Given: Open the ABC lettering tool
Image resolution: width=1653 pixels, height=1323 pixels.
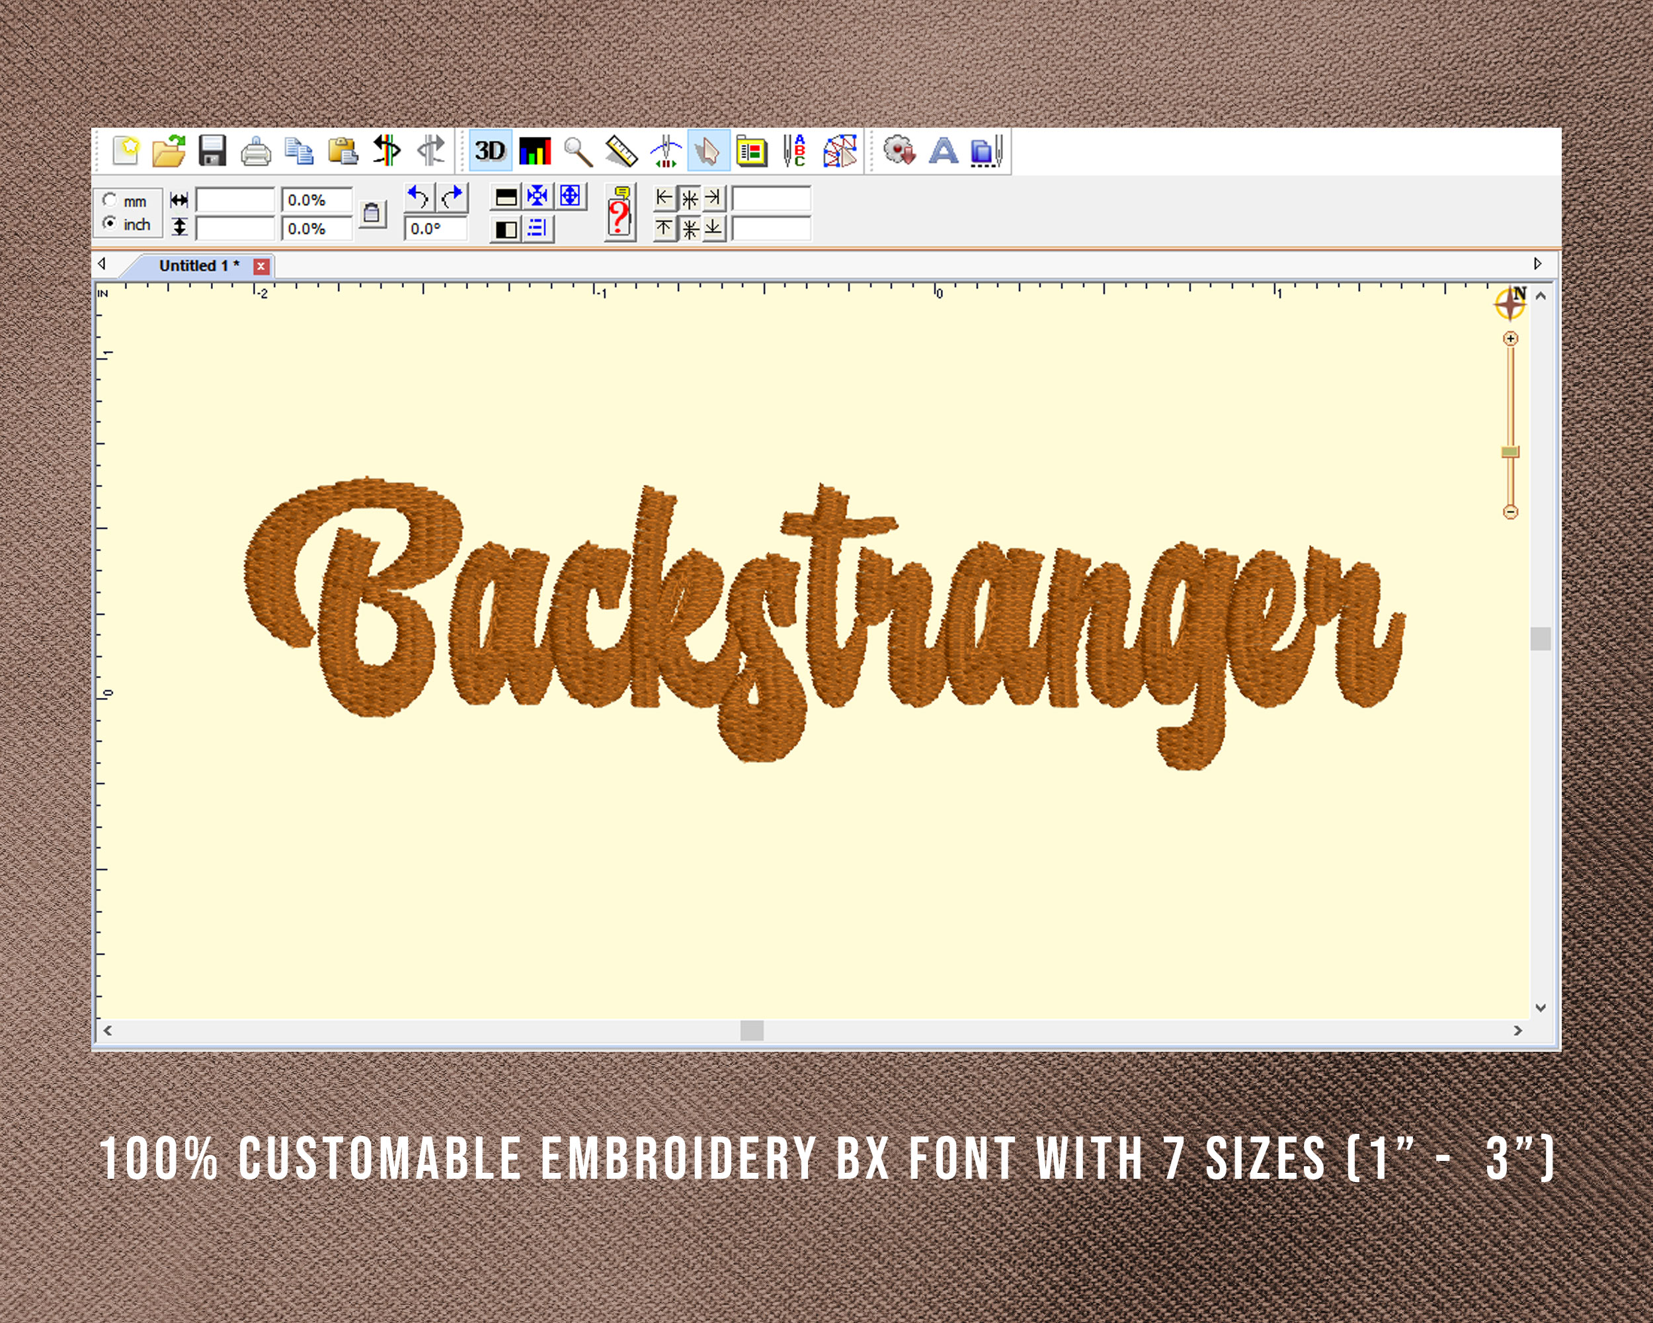Looking at the screenshot, I should [795, 151].
